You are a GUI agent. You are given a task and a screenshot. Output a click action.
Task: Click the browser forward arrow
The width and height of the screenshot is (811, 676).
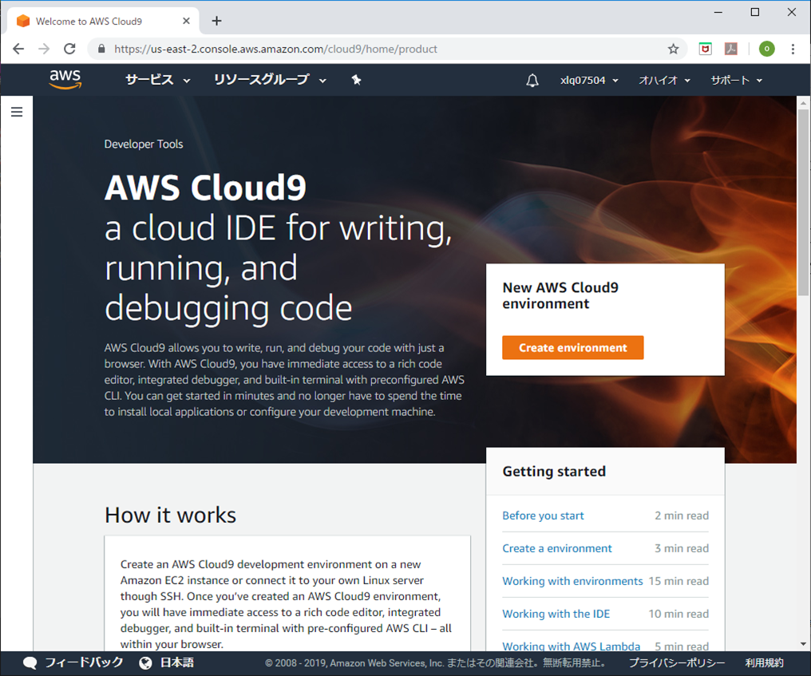pyautogui.click(x=45, y=49)
